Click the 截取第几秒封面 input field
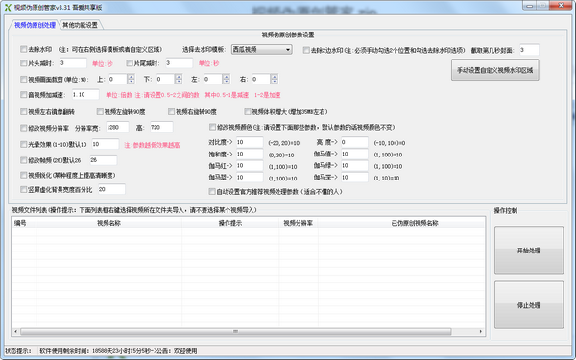Screen dimensions: 576x360 (529, 50)
